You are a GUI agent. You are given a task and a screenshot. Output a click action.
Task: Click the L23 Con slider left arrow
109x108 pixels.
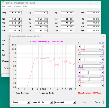click(79, 79)
